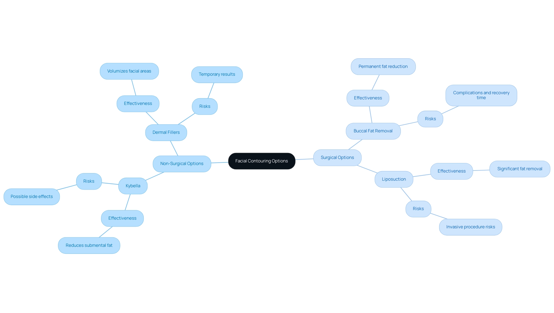Select the Effectiveness node under Dermal Fillers
554x313 pixels.
coord(138,103)
